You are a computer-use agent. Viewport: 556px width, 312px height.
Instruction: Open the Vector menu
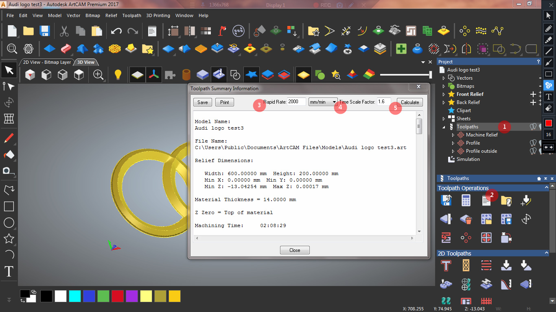(x=73, y=15)
